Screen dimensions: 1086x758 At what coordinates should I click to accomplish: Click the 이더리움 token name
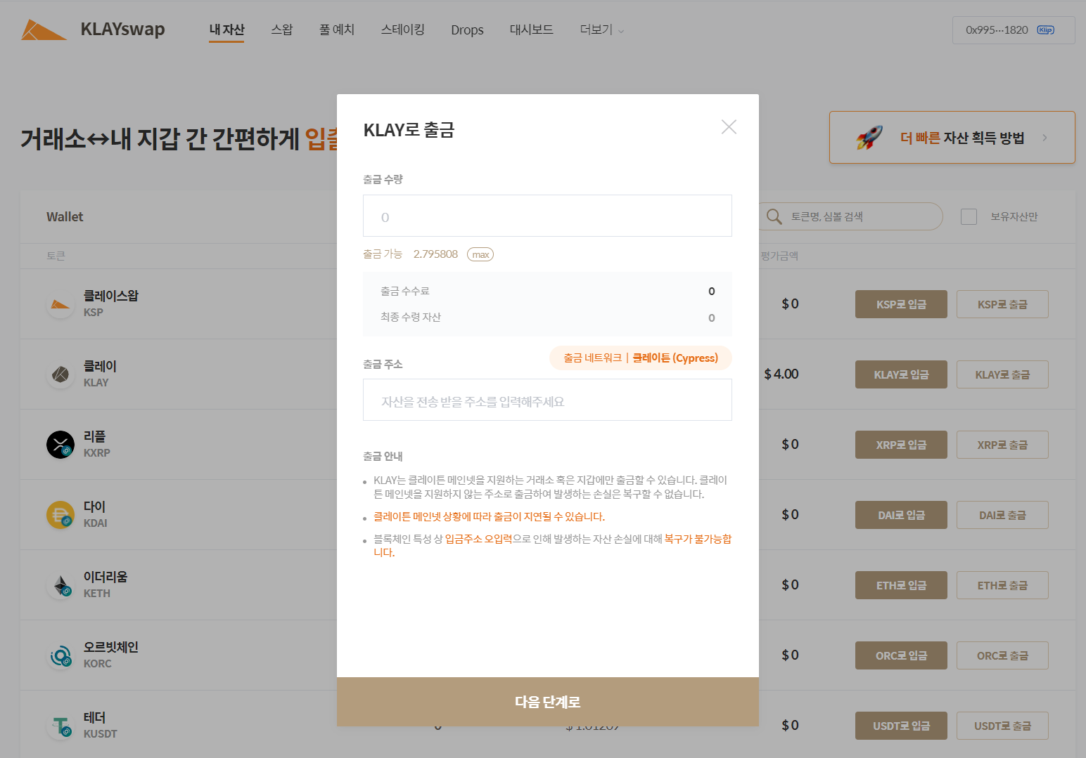(x=106, y=577)
